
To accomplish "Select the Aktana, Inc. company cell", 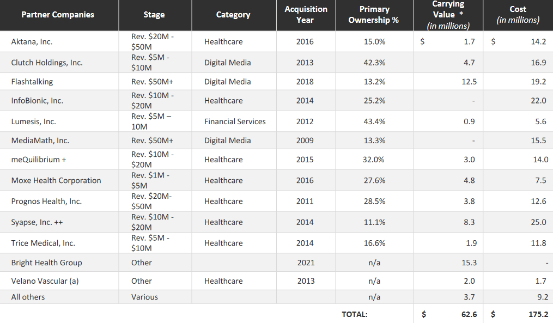I will point(32,41).
